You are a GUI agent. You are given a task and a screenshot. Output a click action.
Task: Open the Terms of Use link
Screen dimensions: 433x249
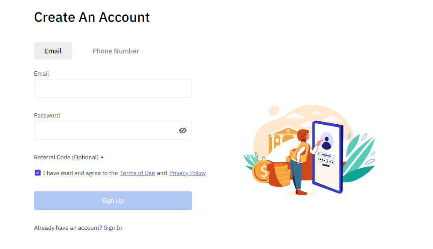(x=137, y=173)
